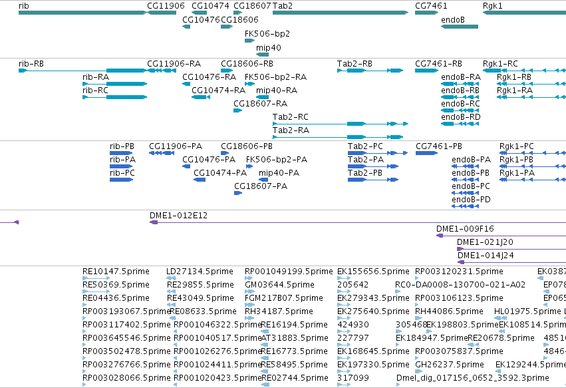Click the DME1-014J24 clone feature
The width and height of the screenshot is (566, 388).
click(x=512, y=263)
